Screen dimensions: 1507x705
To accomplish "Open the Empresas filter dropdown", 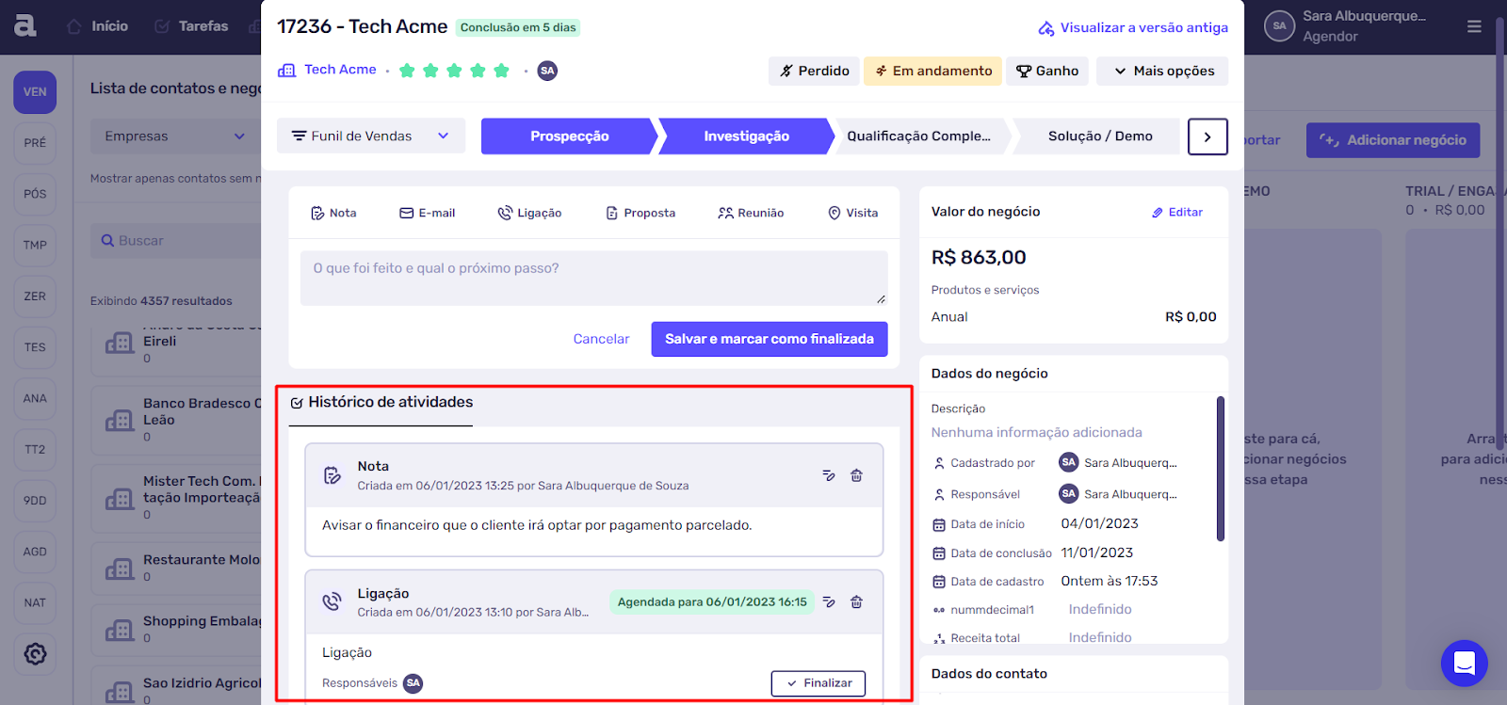I will click(175, 136).
